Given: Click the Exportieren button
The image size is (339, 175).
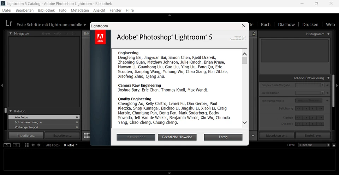Looking at the screenshot, I should tap(62, 136).
